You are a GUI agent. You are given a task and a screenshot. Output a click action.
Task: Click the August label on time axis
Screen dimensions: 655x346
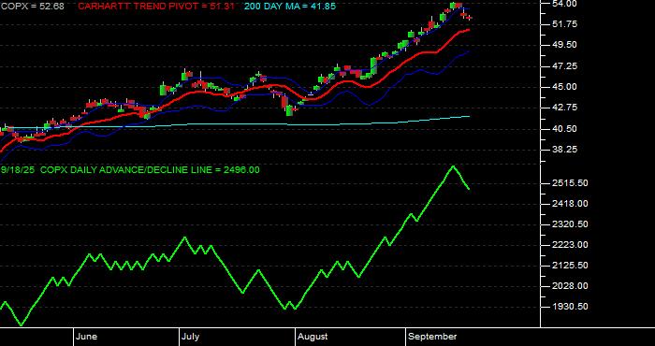pos(313,337)
